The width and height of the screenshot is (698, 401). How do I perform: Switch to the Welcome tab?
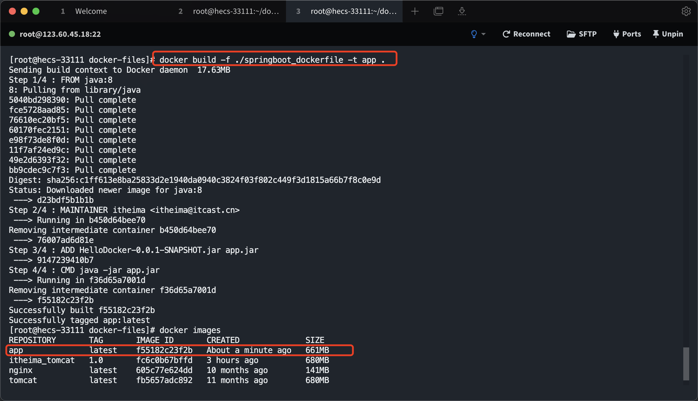pyautogui.click(x=91, y=11)
